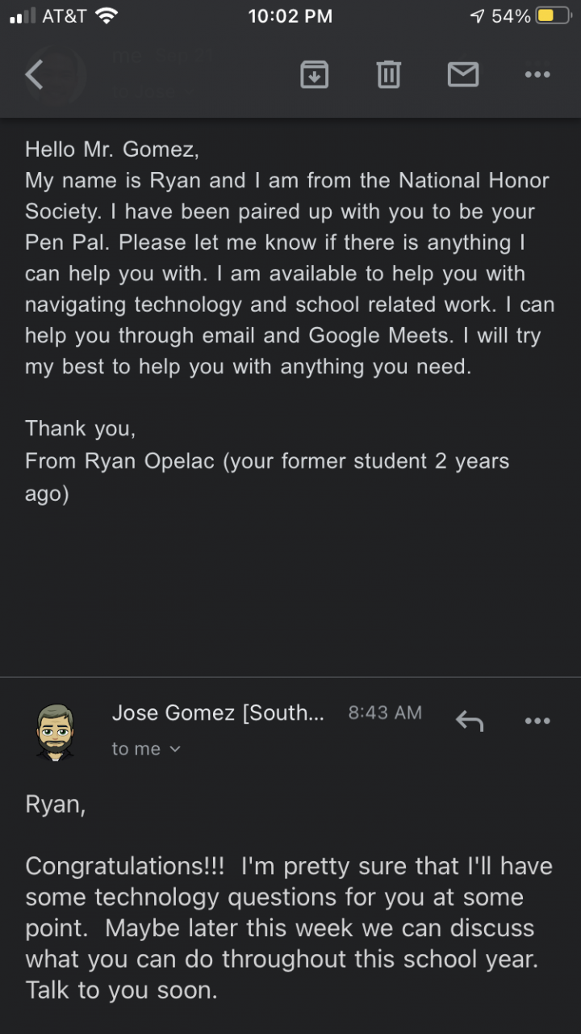Tap the sender name "Jose Gomez [South..."

point(218,712)
